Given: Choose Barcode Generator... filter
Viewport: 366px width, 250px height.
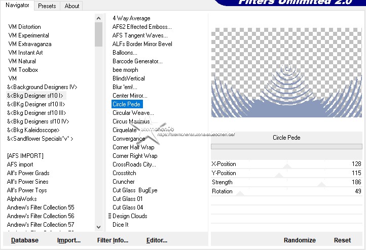Looking at the screenshot, I should coord(137,61).
